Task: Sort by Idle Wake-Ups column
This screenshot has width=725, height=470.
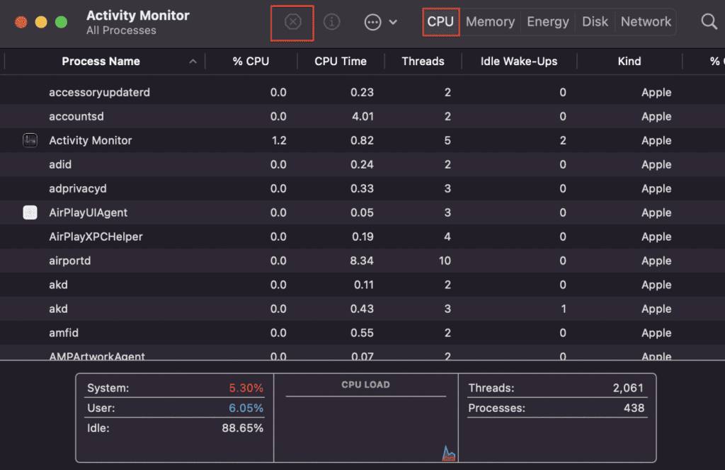Action: (519, 61)
